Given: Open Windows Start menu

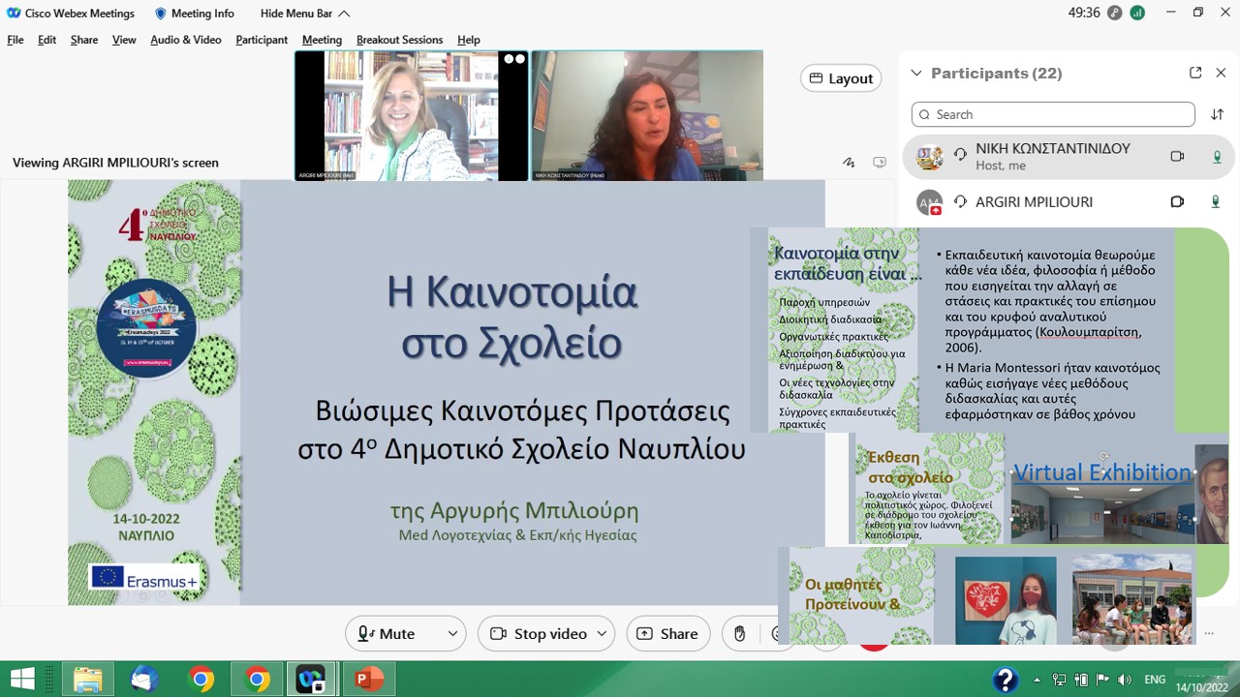Looking at the screenshot, I should 21,679.
